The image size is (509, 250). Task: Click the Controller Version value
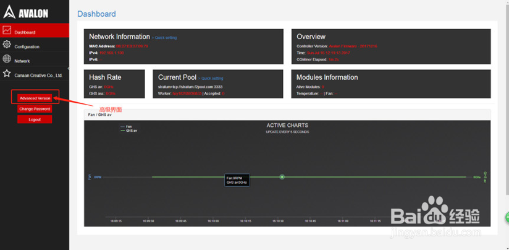coord(353,46)
